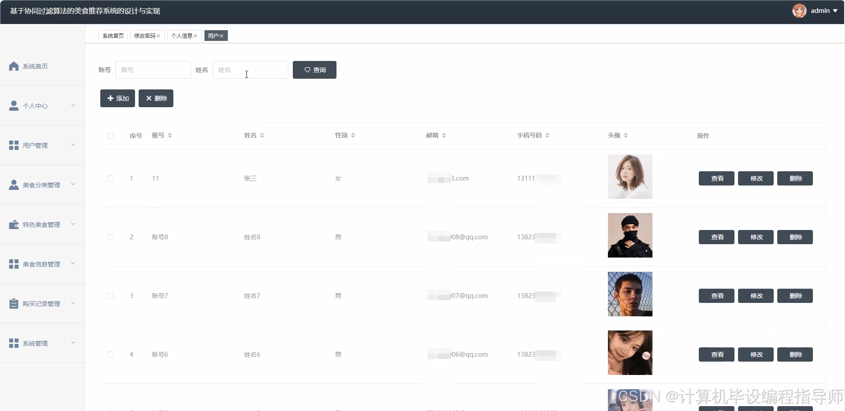Click 删除 for the 账号6 row
This screenshot has height=411, width=845.
point(795,355)
